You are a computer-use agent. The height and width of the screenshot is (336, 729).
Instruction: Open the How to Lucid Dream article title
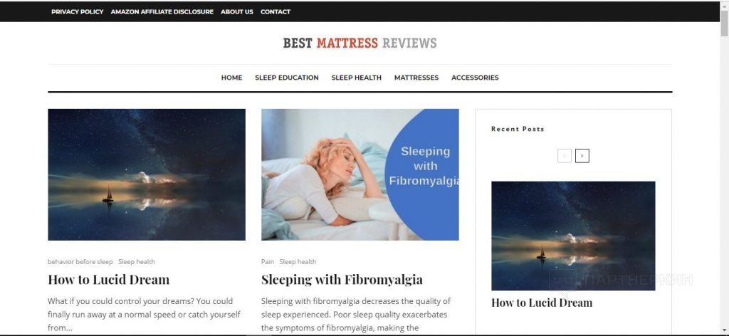108,279
